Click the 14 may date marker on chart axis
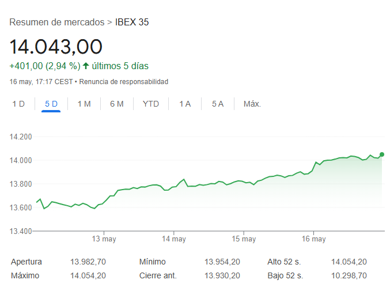390x291 pixels. coord(174,239)
